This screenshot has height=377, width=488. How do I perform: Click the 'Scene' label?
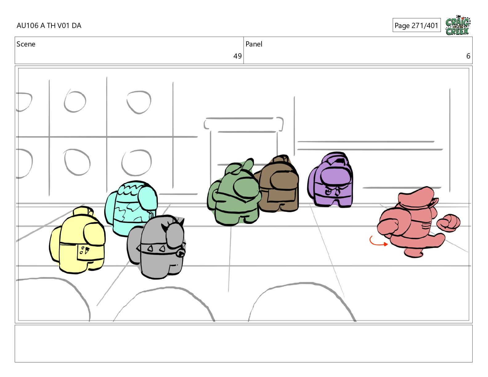click(x=26, y=44)
